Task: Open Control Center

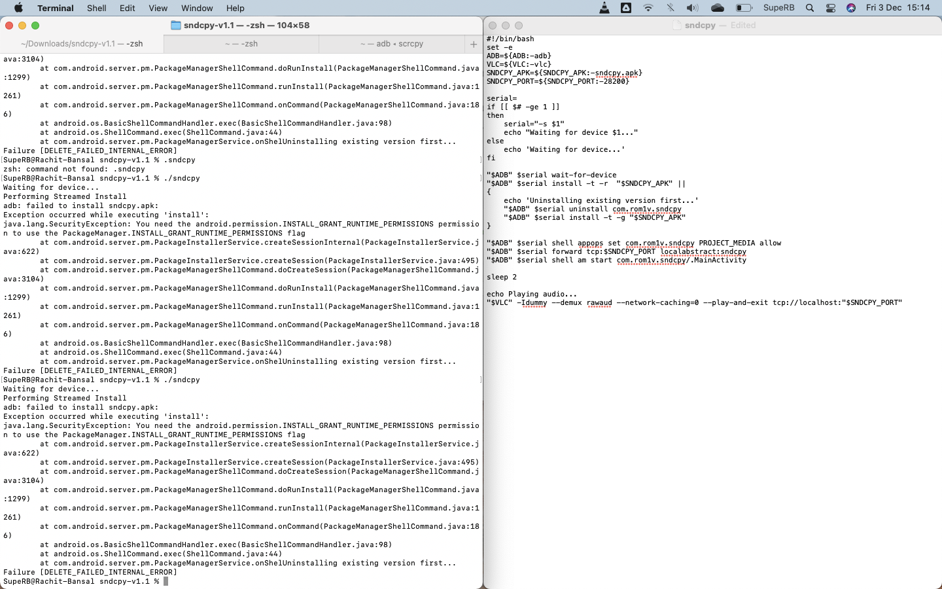Action: coord(831,8)
